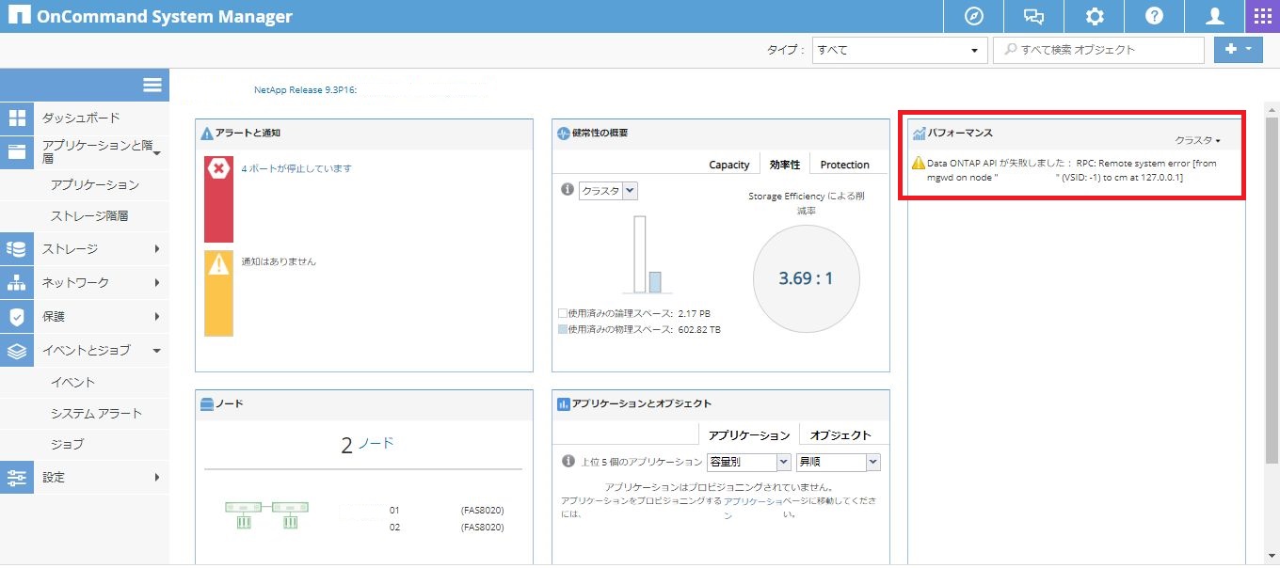Image resolution: width=1280 pixels, height=568 pixels.
Task: Open the パフォーマンス クラスタ dropdown
Action: 1197,140
